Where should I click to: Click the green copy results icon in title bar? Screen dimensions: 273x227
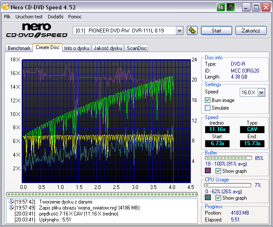point(221,7)
